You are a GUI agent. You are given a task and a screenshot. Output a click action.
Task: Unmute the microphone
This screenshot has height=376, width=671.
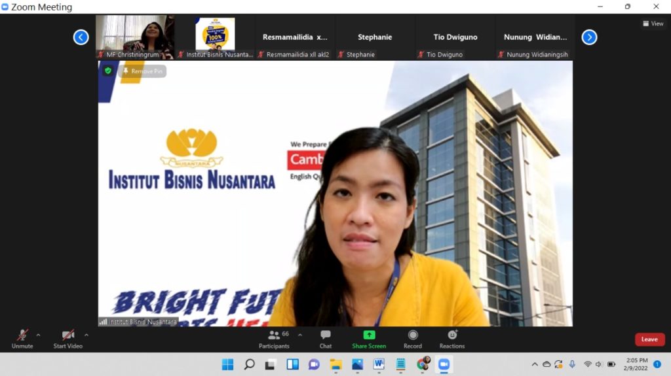pyautogui.click(x=22, y=339)
